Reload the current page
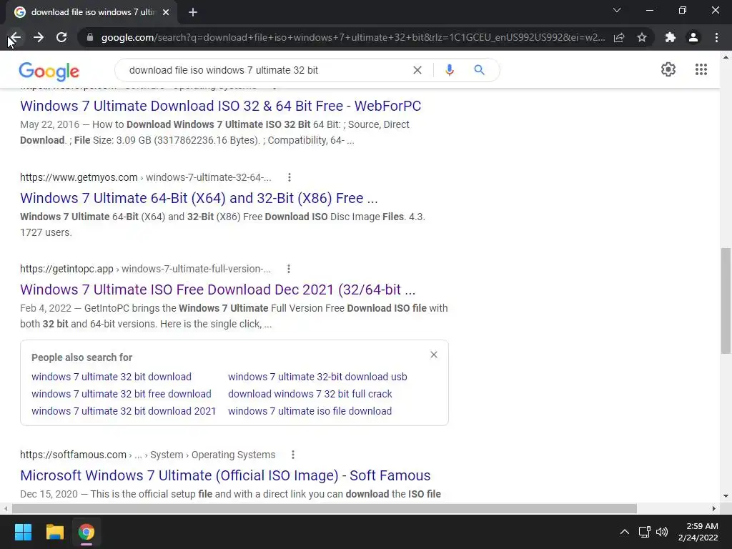This screenshot has width=732, height=549. click(x=61, y=37)
